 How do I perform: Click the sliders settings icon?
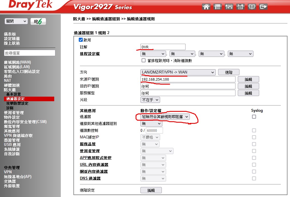point(229,7)
